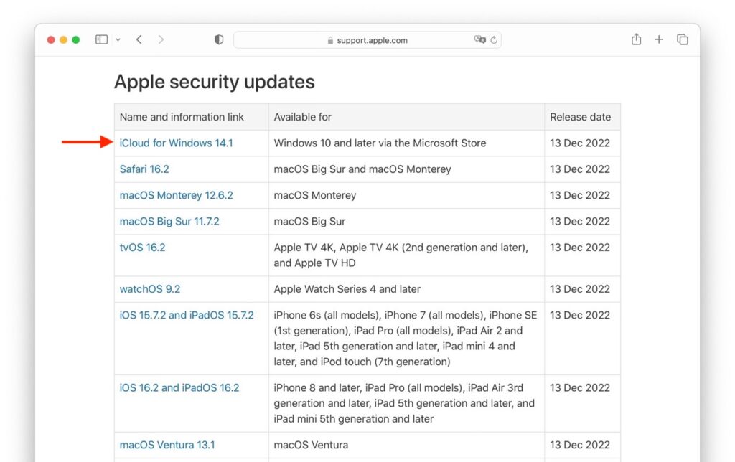Open a new tab with the plus icon
The height and width of the screenshot is (462, 735).
[659, 39]
